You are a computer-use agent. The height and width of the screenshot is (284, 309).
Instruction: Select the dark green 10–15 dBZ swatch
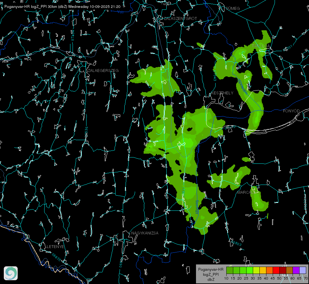(230, 270)
